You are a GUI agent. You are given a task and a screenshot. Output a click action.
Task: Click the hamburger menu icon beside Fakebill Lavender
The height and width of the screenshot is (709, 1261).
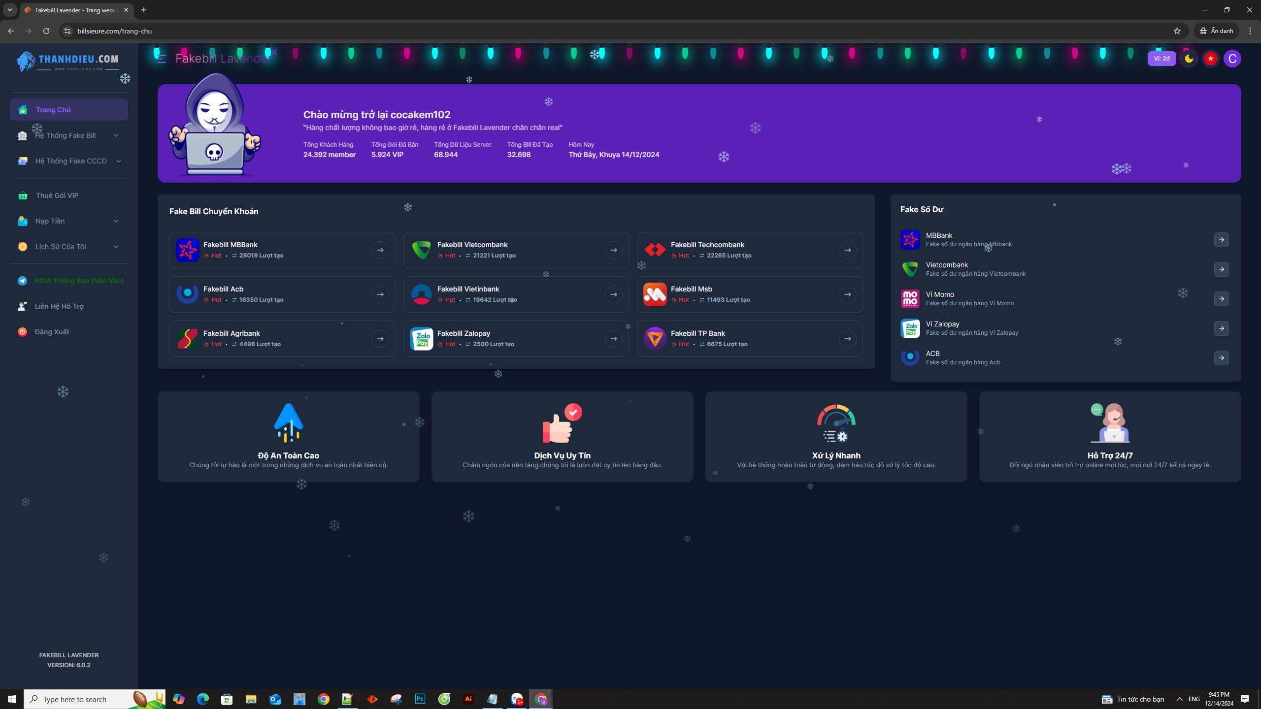(x=161, y=59)
